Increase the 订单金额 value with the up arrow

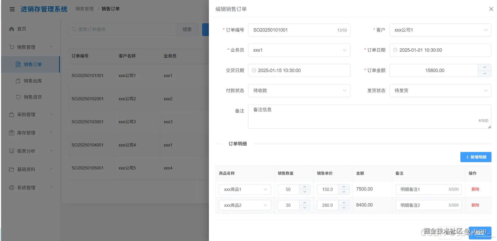tap(485, 67)
